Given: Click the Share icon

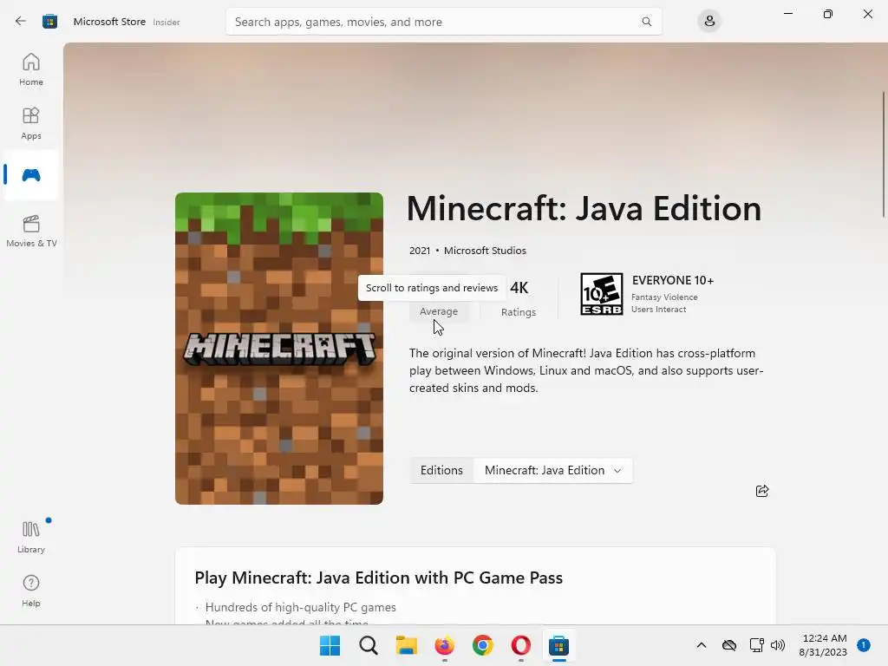Looking at the screenshot, I should coord(761,491).
